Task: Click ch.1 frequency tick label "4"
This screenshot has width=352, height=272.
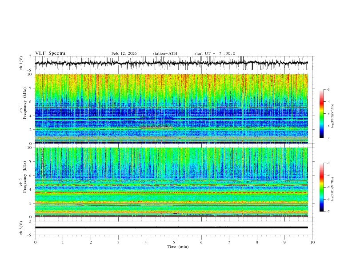Action: point(31,116)
